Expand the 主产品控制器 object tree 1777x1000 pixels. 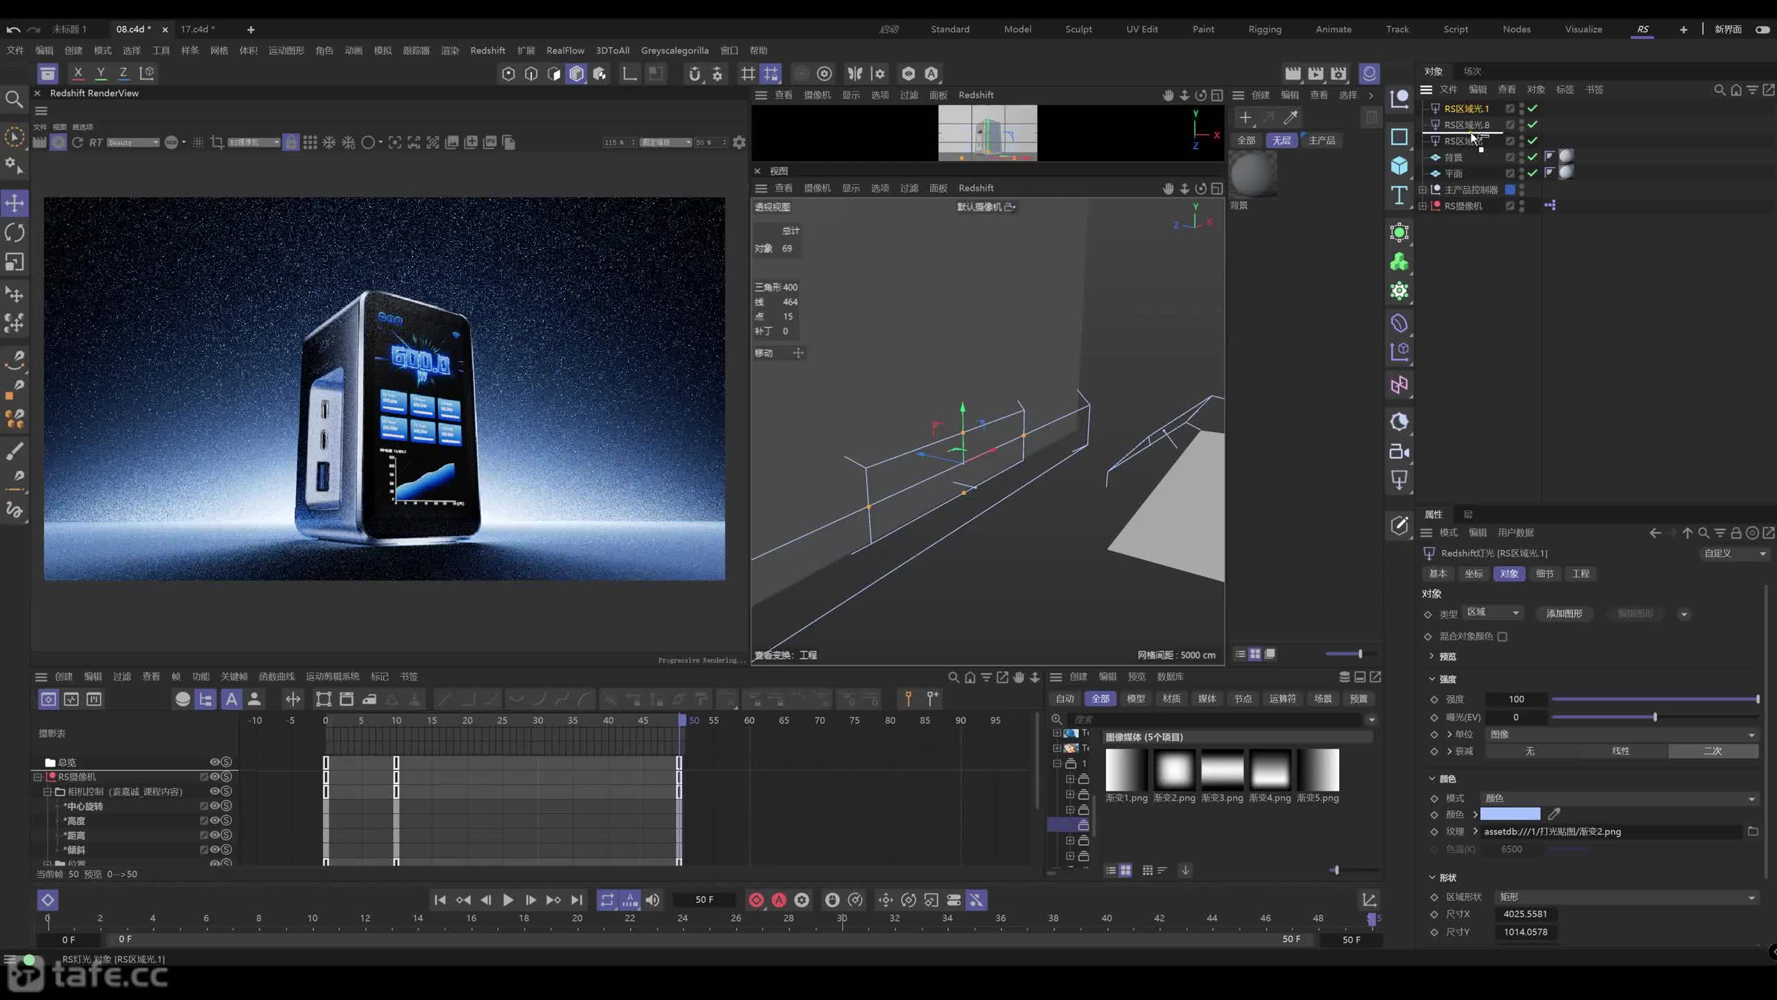[x=1422, y=190]
